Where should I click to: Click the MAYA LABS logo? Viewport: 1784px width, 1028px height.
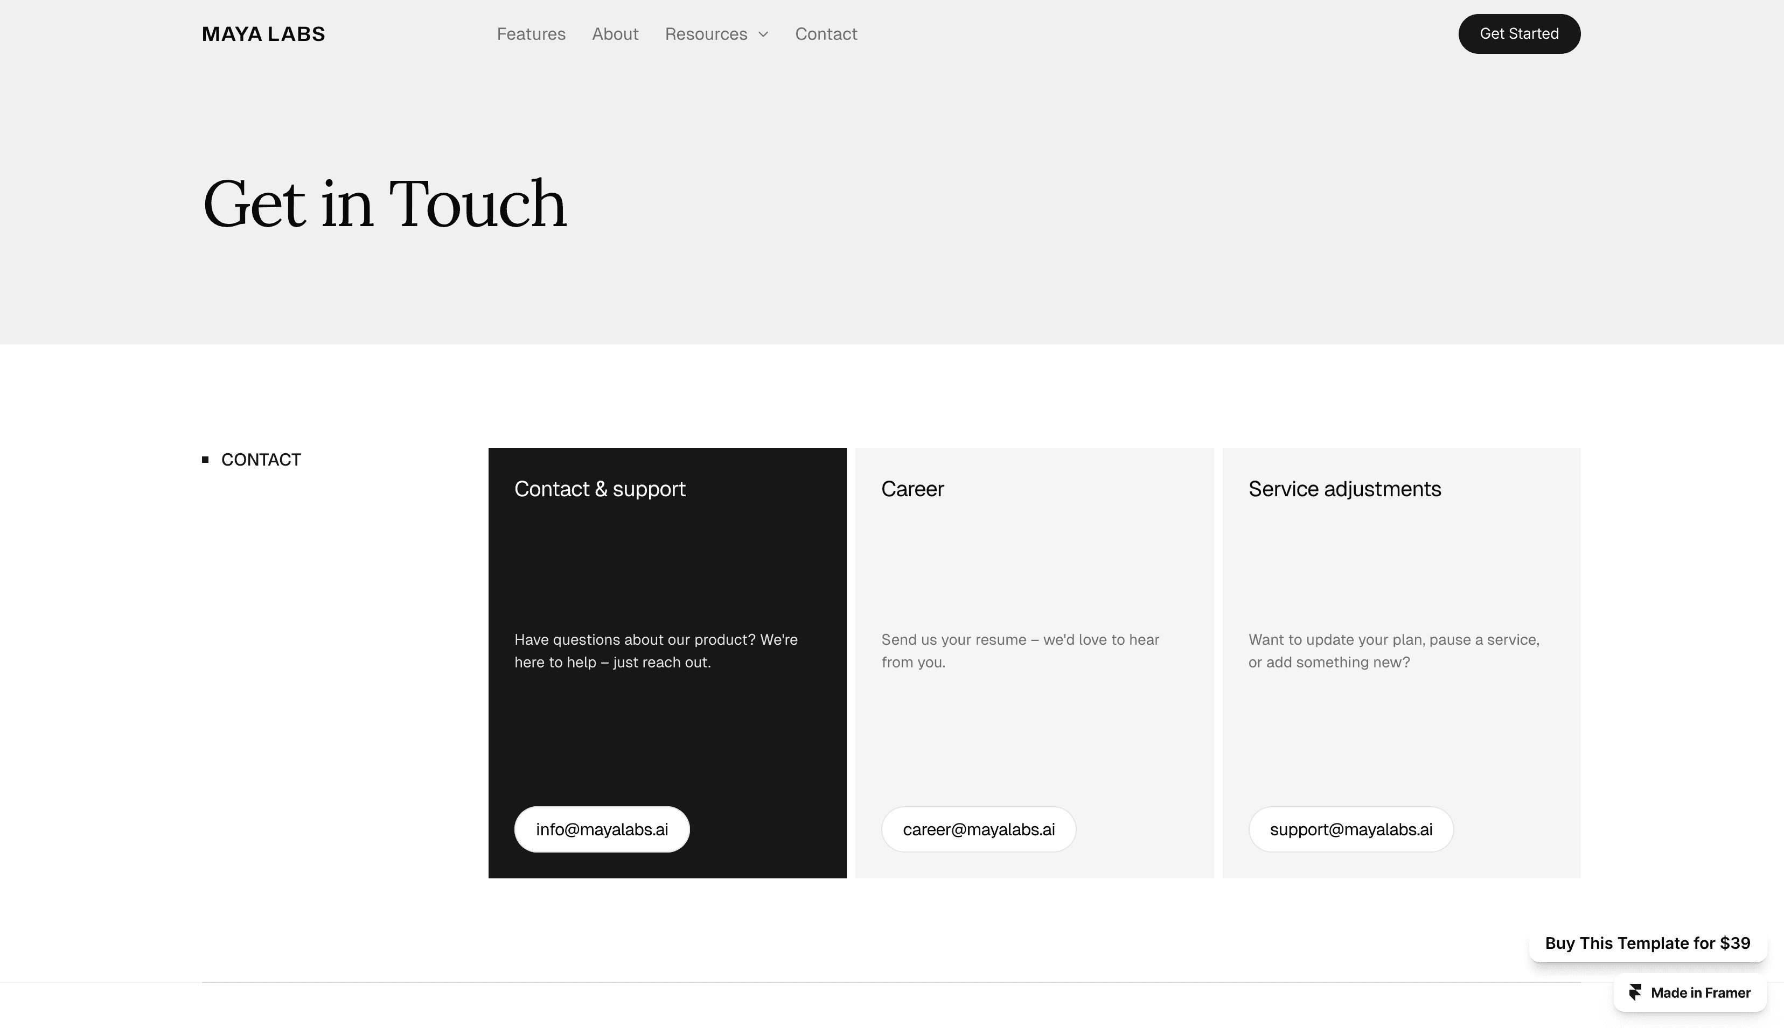[263, 34]
